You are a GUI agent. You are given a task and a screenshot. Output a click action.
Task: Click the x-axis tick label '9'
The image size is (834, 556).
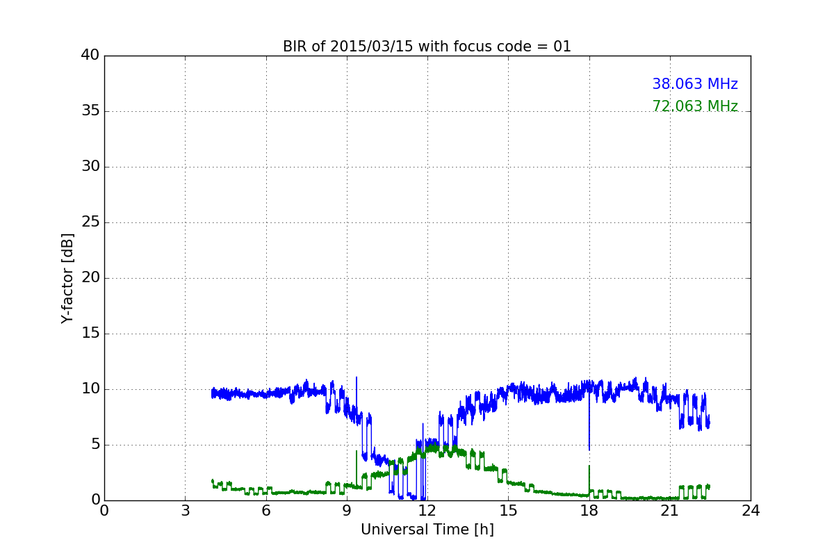(347, 511)
